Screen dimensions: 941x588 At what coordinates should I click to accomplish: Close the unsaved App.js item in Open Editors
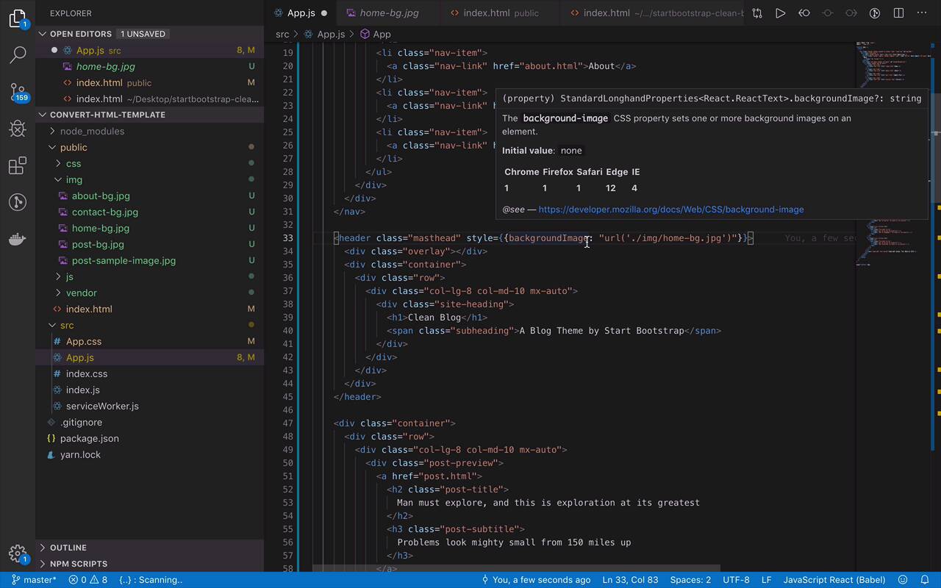point(54,50)
